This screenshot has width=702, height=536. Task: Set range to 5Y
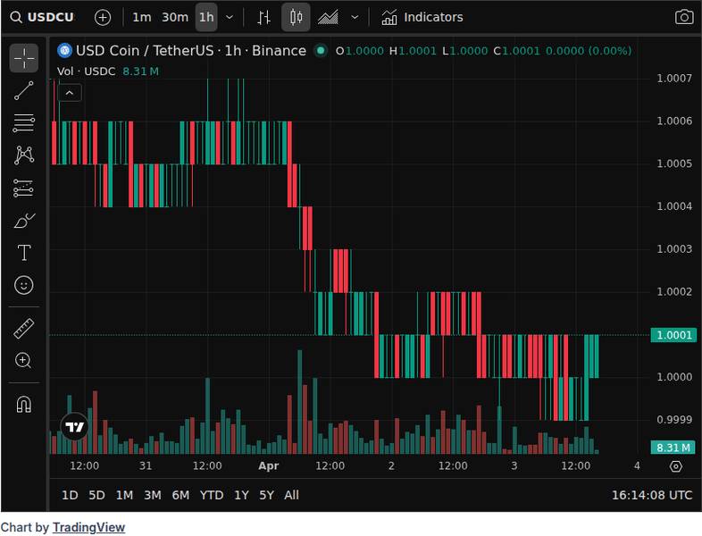coord(266,495)
